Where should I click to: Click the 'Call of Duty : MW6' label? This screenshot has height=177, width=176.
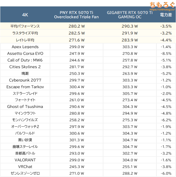[x=25, y=60]
